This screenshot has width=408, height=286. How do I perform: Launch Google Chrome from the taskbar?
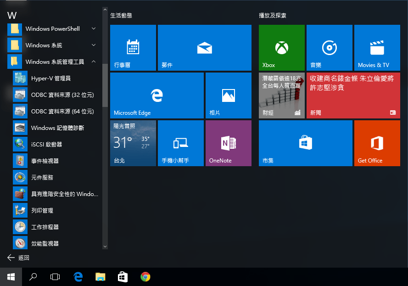(145, 277)
